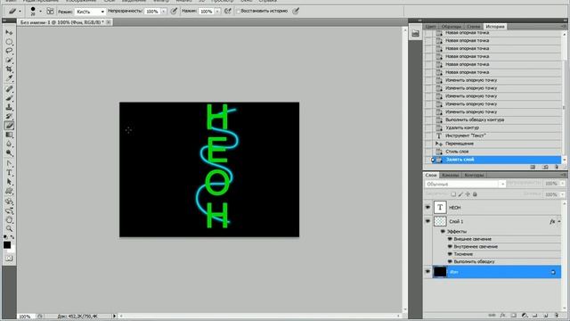Select the Hand tool
570x321 pixels.
click(9, 220)
